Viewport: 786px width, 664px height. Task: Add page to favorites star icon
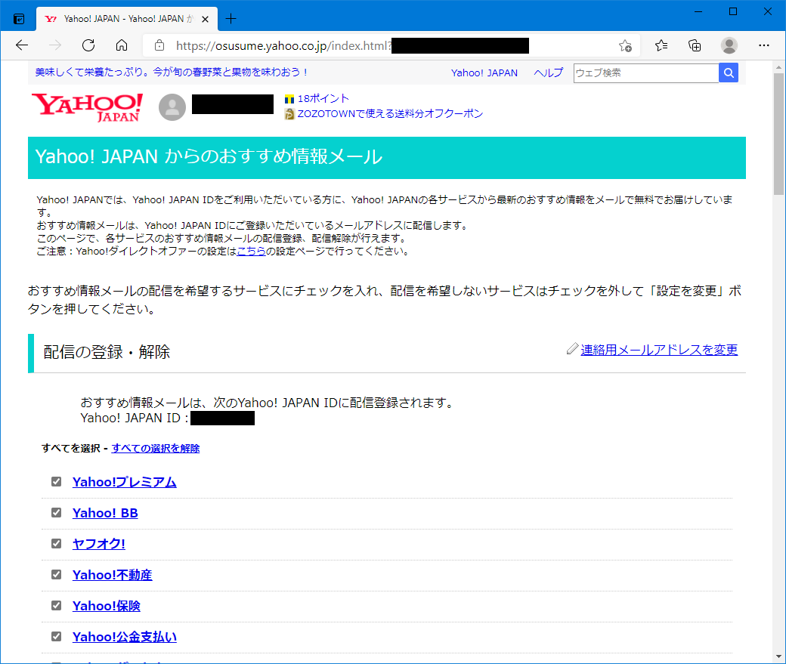coord(625,45)
